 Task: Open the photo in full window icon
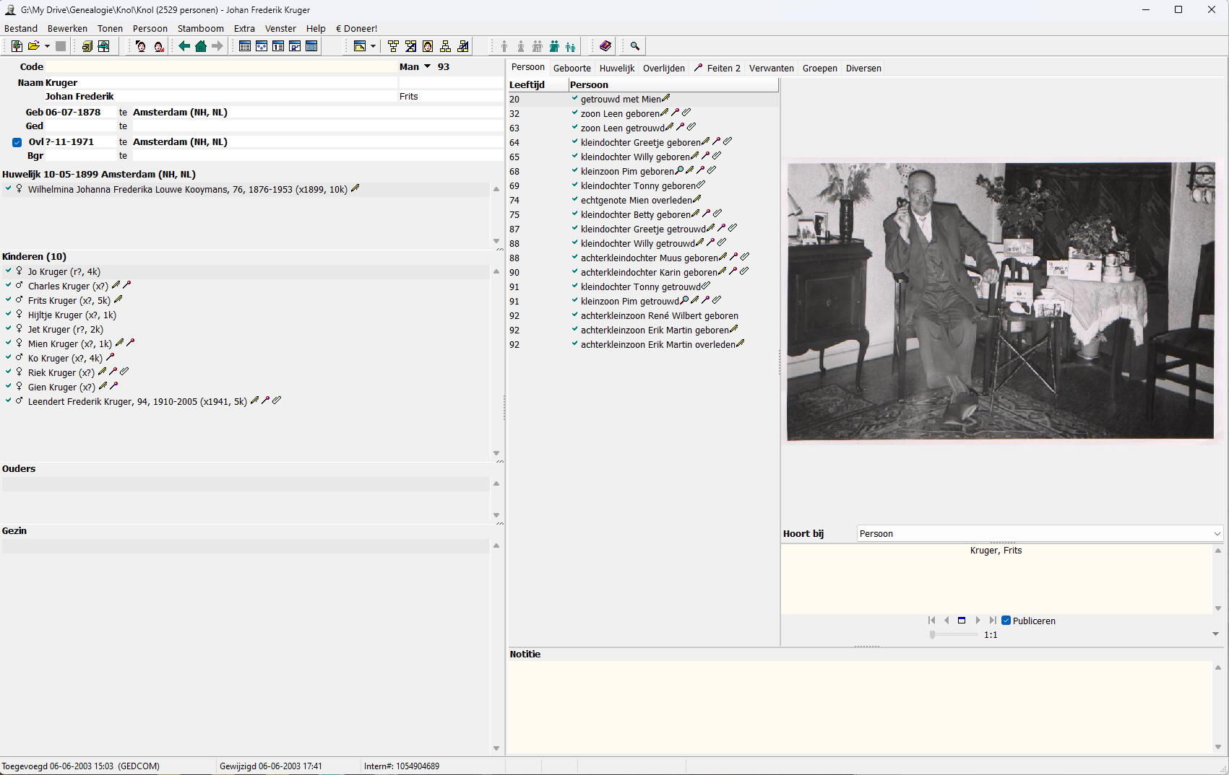point(962,621)
